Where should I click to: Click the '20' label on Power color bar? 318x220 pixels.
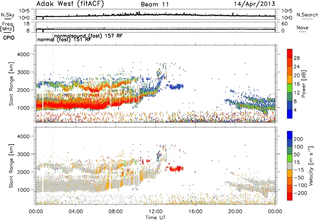click(x=297, y=75)
